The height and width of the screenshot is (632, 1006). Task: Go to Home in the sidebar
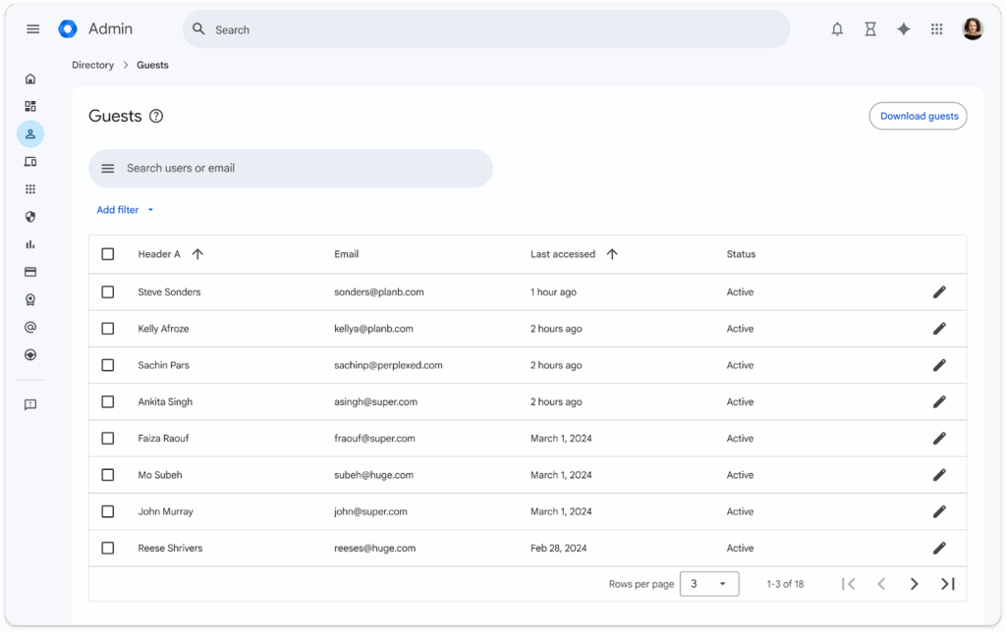[x=30, y=79]
